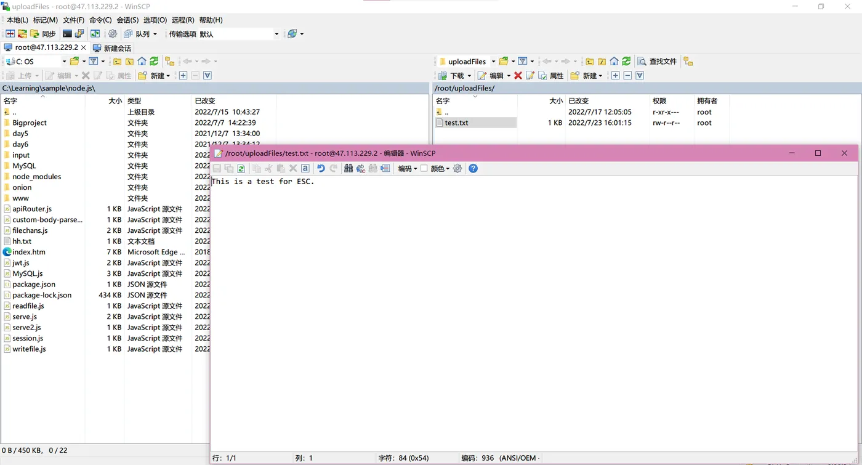Open the 本地(L) menu
Image resolution: width=862 pixels, height=465 pixels.
pos(17,20)
